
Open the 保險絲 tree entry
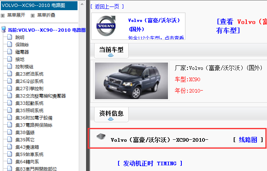click(x=22, y=45)
